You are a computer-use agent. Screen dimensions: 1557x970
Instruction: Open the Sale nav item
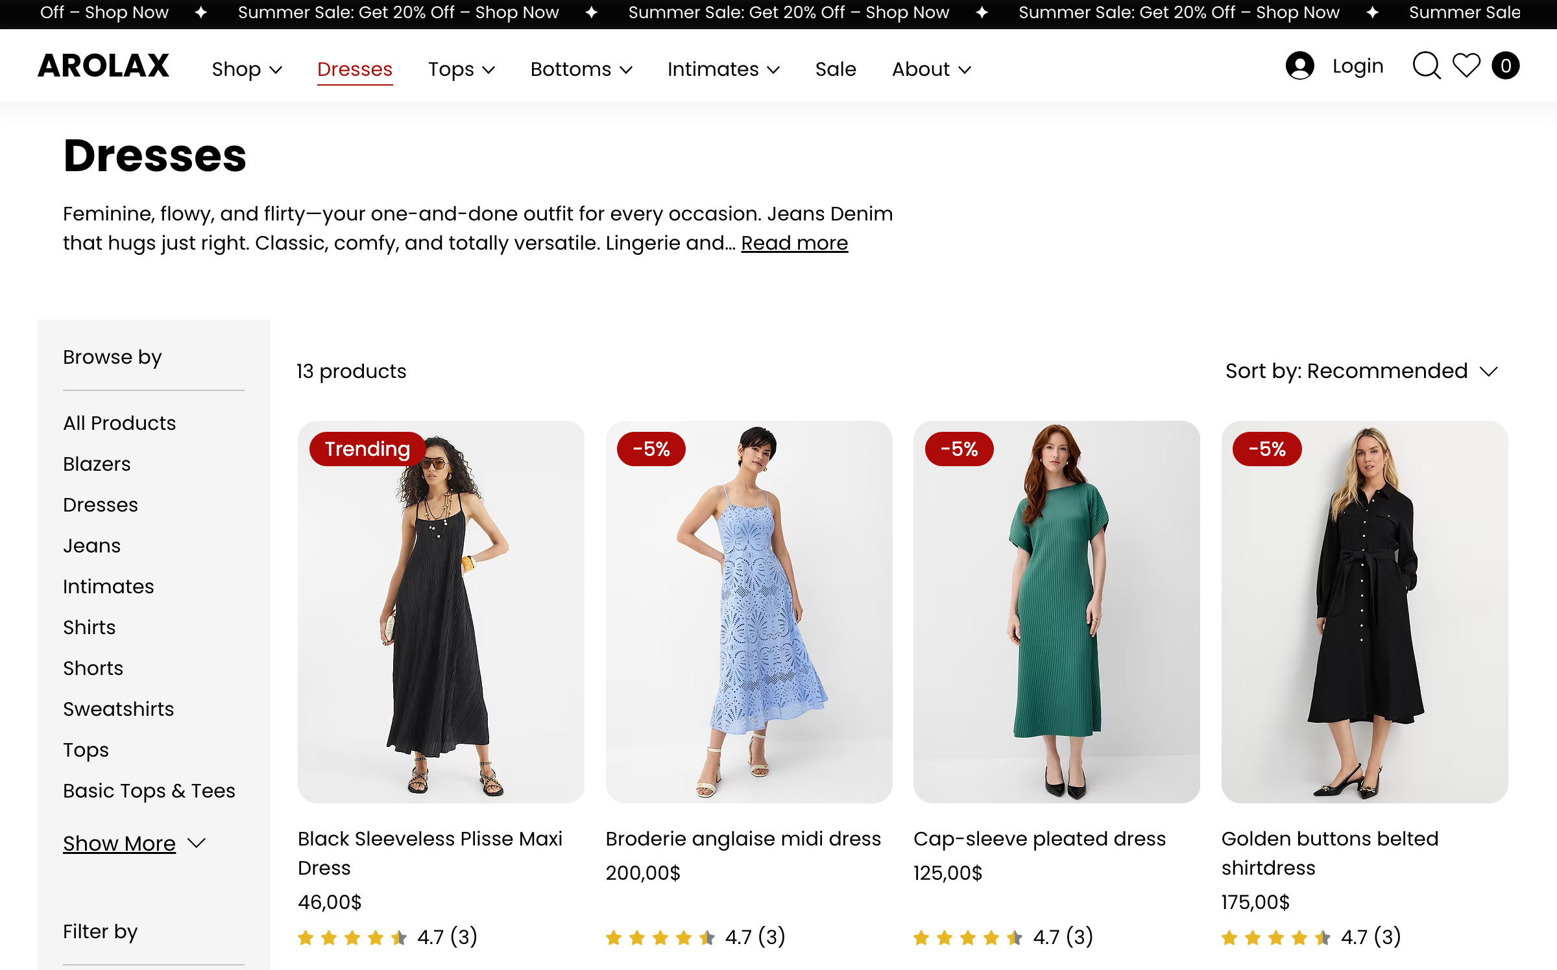coord(836,69)
